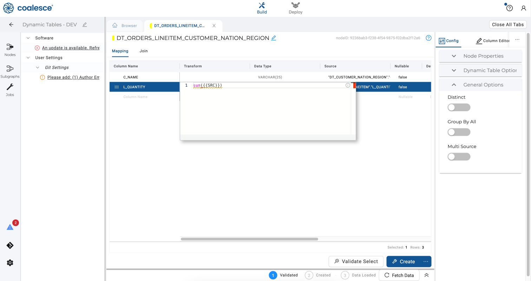This screenshot has height=281, width=531.
Task: Expand the Node Properties section
Action: click(x=480, y=56)
